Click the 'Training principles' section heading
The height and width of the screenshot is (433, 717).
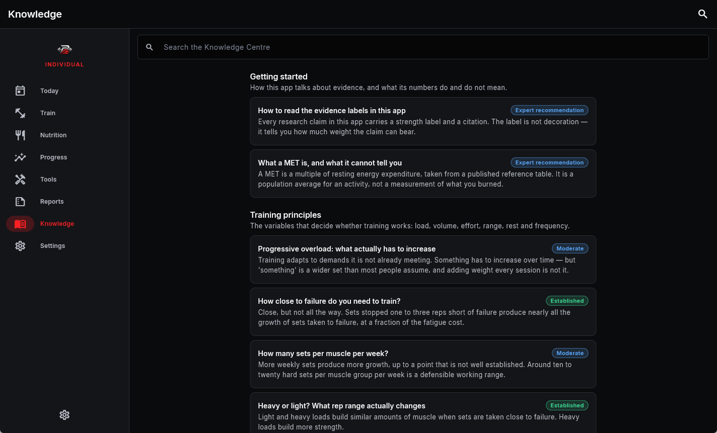pyautogui.click(x=285, y=215)
